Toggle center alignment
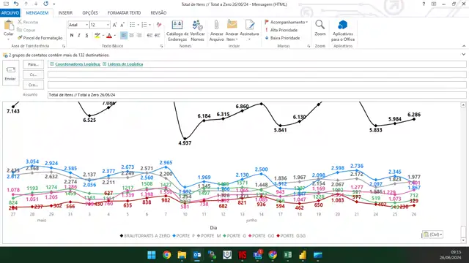The height and width of the screenshot is (263, 469). tap(131, 35)
